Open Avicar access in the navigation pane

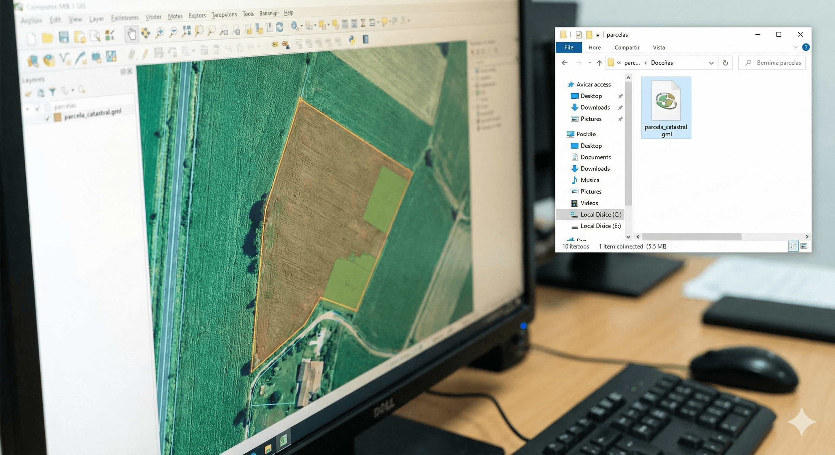[x=589, y=84]
